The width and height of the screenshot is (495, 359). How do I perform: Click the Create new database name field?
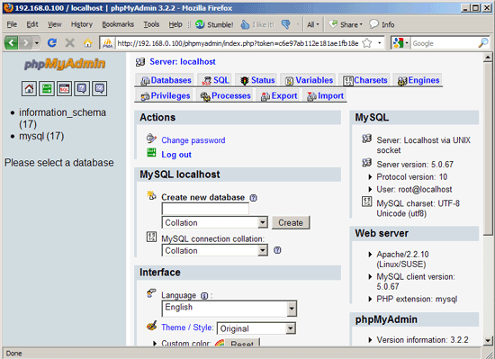[205, 209]
